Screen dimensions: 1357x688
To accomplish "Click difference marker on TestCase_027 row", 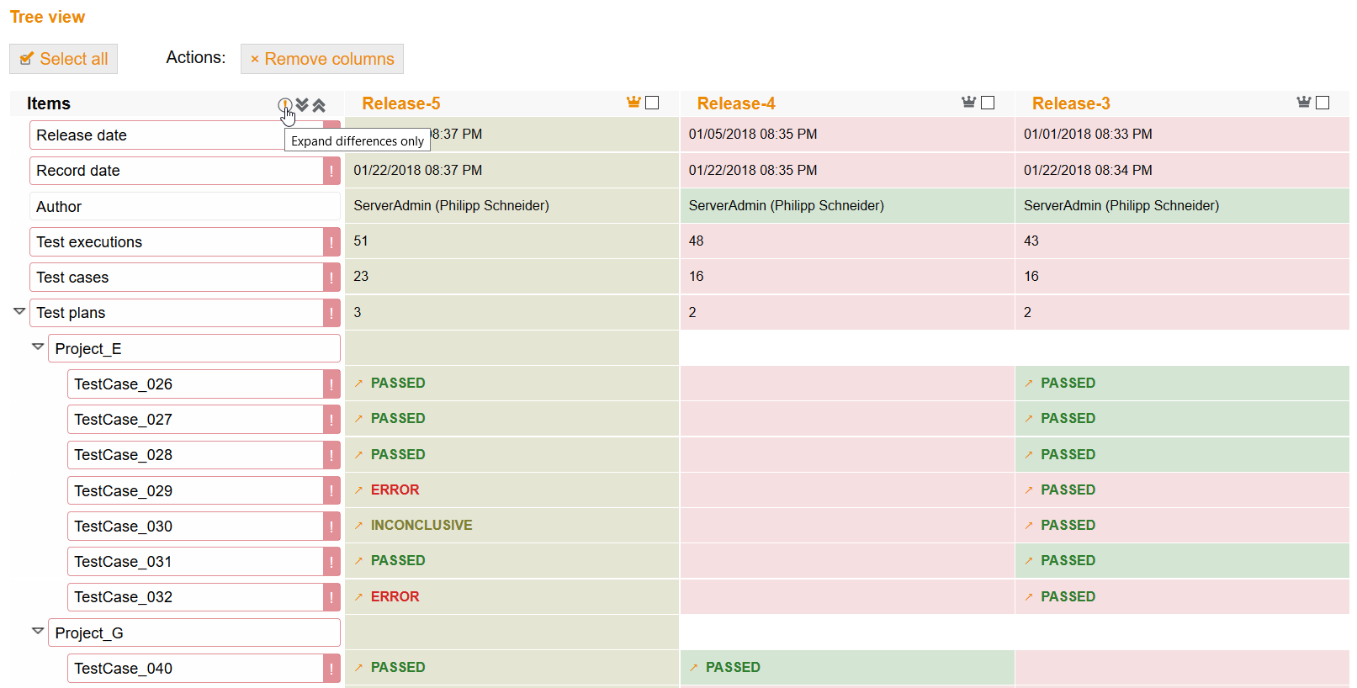I will coord(331,420).
